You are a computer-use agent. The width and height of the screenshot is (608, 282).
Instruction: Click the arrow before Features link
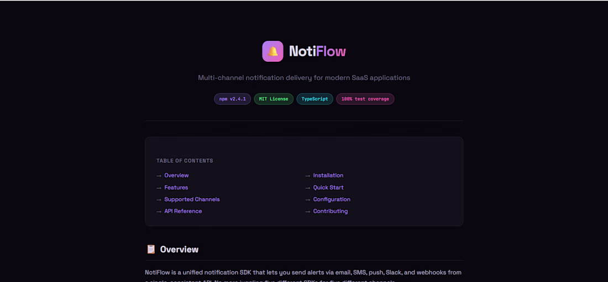coord(159,188)
